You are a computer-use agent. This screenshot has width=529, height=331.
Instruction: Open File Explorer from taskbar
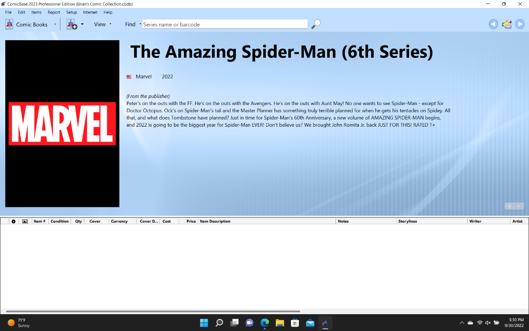pyautogui.click(x=279, y=323)
